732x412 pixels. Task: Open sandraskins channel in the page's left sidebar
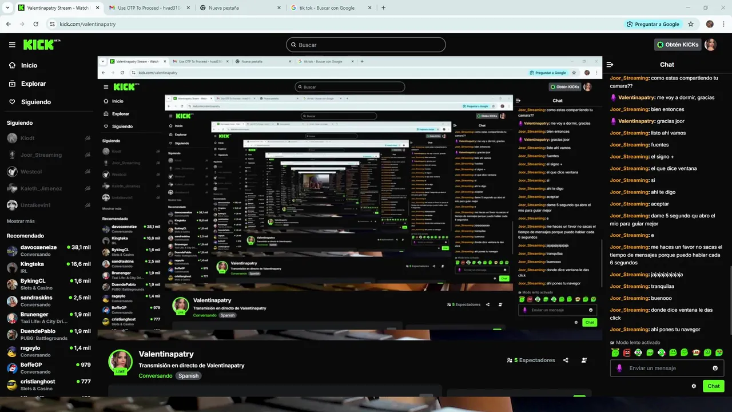click(x=49, y=301)
